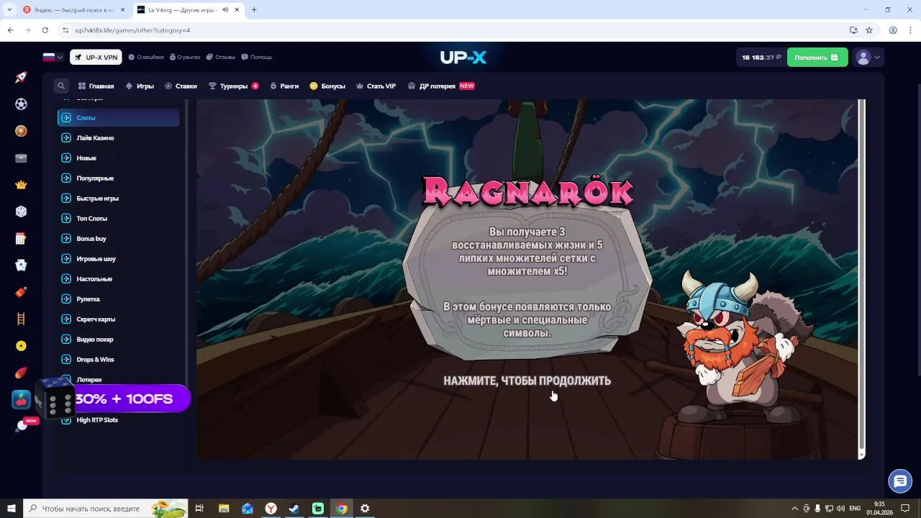This screenshot has width=921, height=518.
Task: Open the Отзывы link
Action: (x=221, y=57)
